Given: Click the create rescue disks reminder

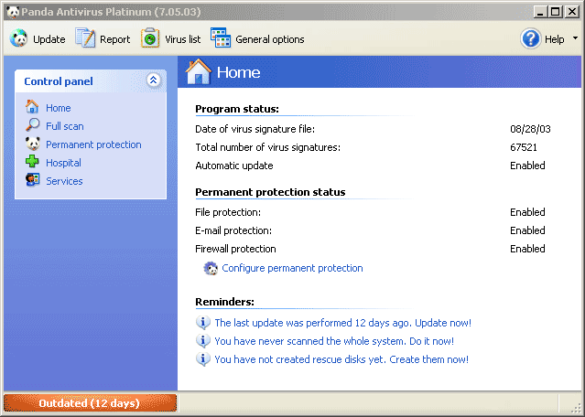Looking at the screenshot, I should click(x=341, y=359).
